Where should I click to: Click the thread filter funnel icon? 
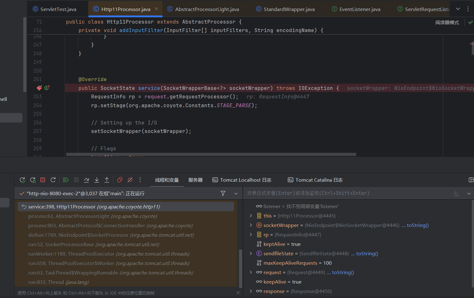tap(223, 193)
